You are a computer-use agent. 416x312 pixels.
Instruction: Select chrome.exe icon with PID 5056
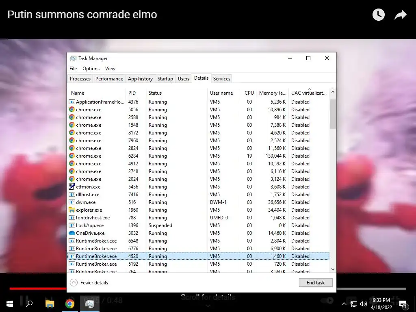(71, 109)
